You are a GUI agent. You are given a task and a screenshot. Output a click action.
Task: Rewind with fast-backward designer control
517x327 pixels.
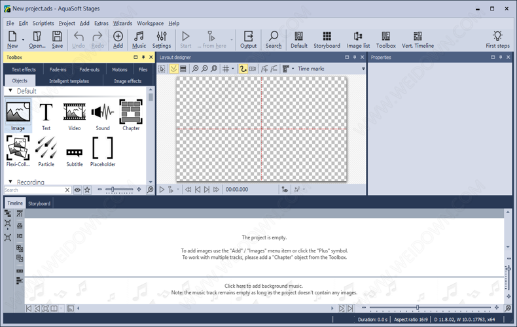[188, 190]
